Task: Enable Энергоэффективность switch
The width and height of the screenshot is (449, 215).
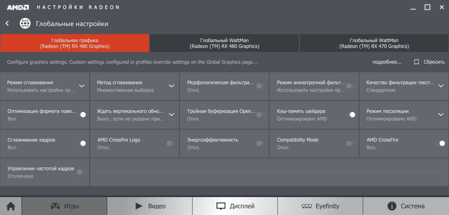Action: click(261, 143)
